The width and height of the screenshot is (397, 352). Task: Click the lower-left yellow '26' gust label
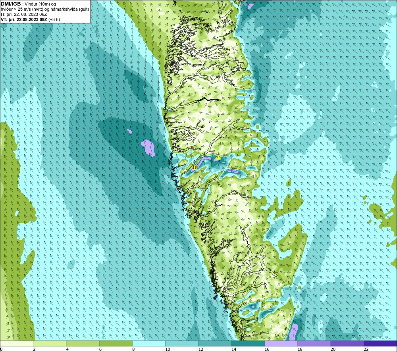pos(195,167)
